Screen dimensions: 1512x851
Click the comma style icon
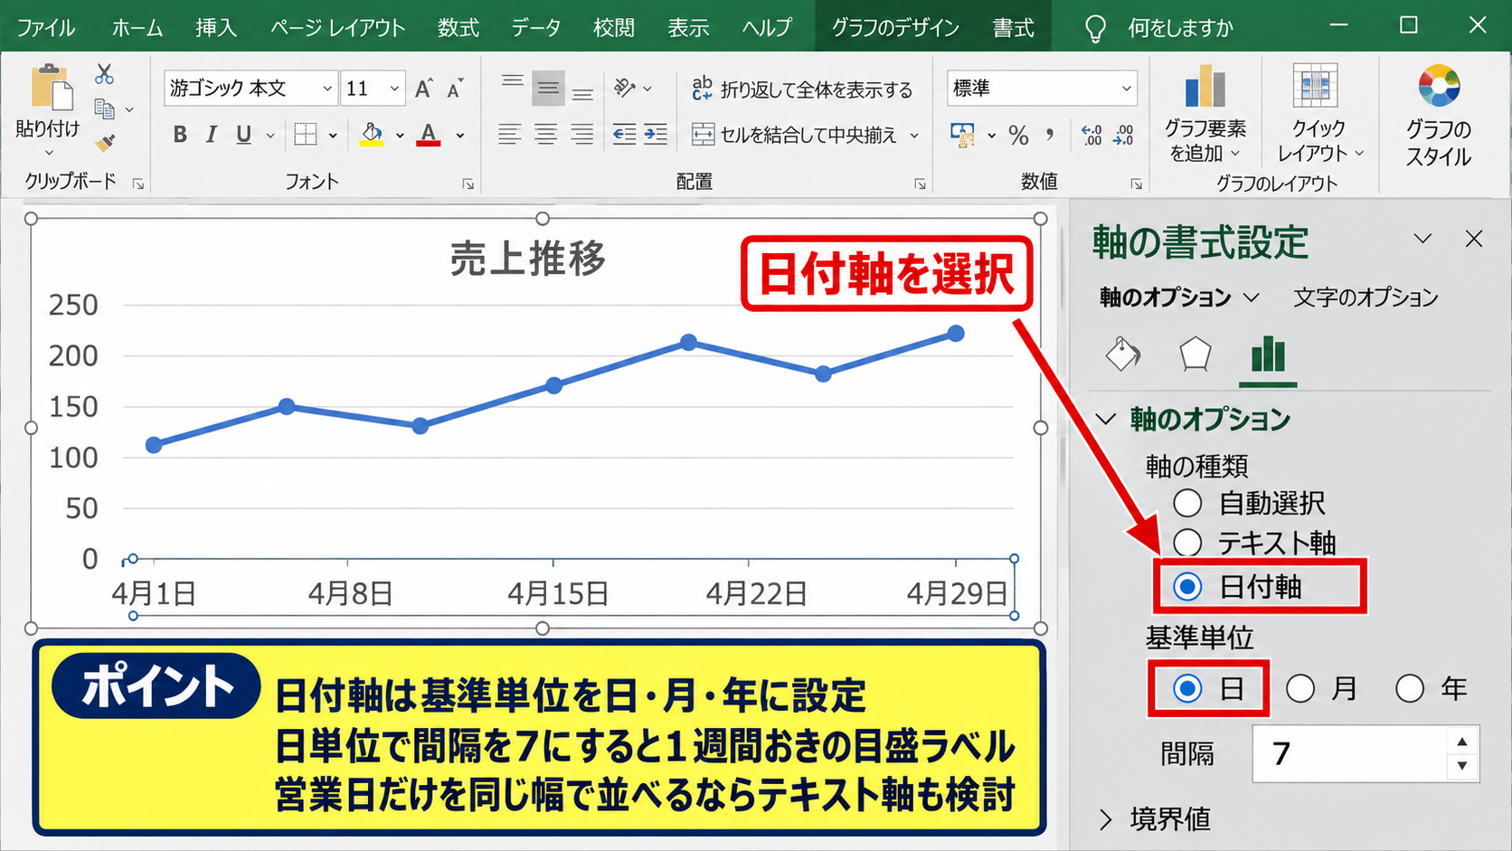click(1049, 135)
